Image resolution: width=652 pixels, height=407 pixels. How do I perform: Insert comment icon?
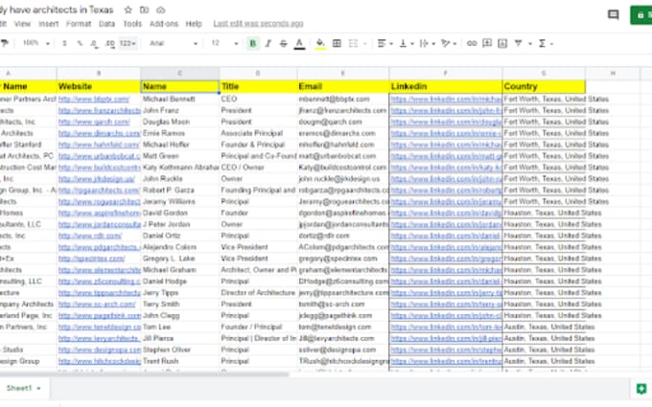pos(487,43)
